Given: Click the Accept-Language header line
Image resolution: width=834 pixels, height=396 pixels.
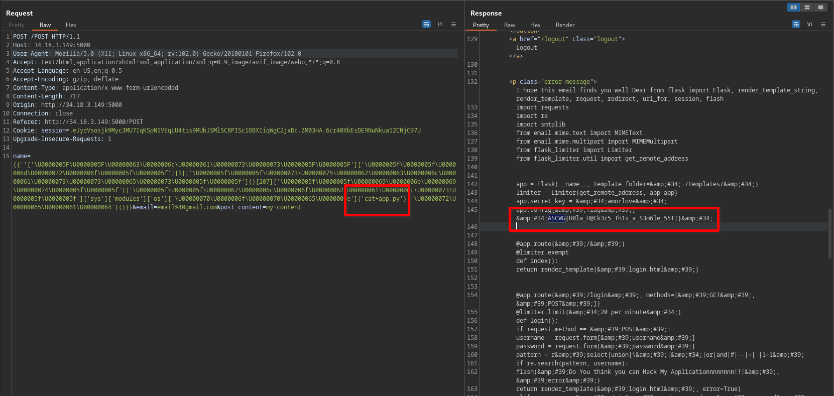Looking at the screenshot, I should coord(67,71).
